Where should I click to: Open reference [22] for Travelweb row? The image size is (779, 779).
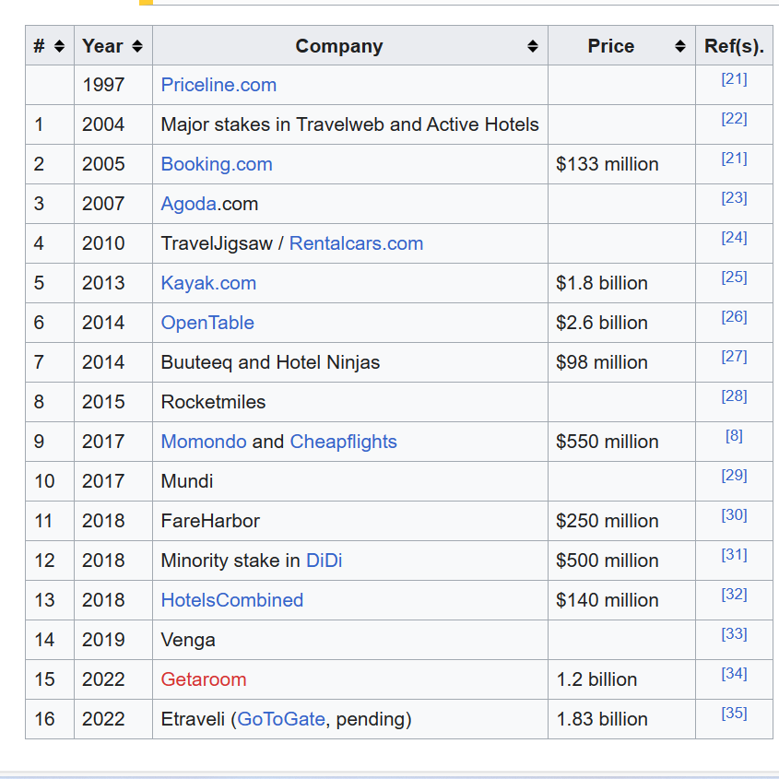tap(734, 119)
